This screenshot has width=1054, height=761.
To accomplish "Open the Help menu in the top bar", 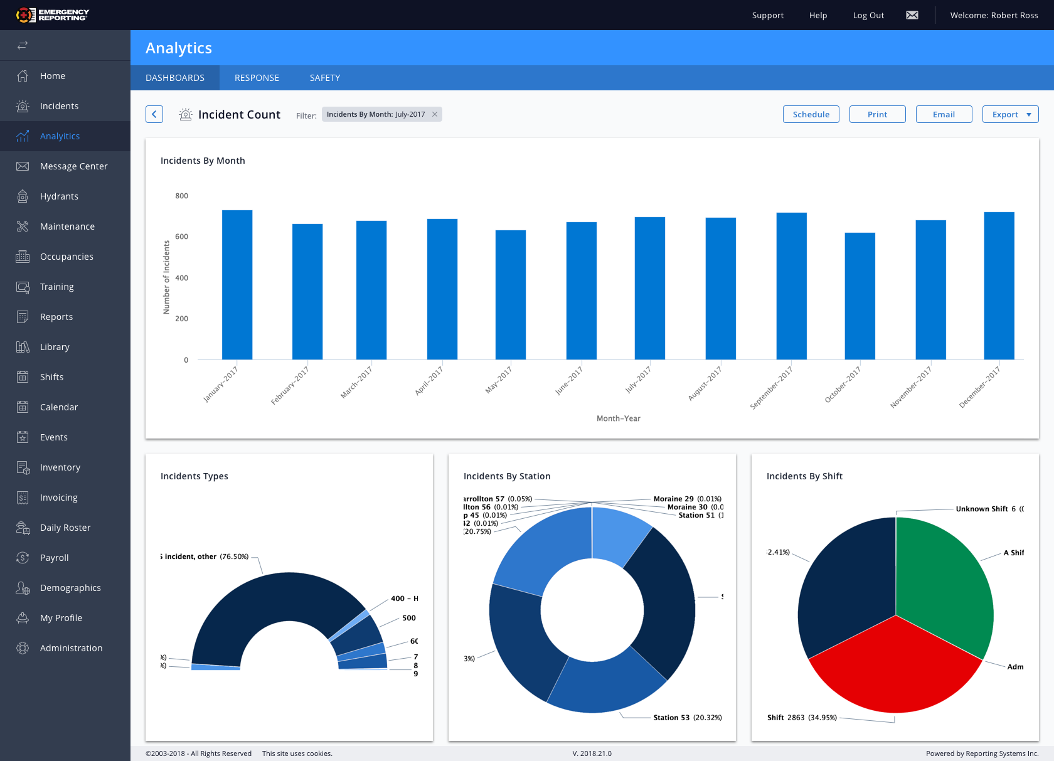I will (818, 15).
